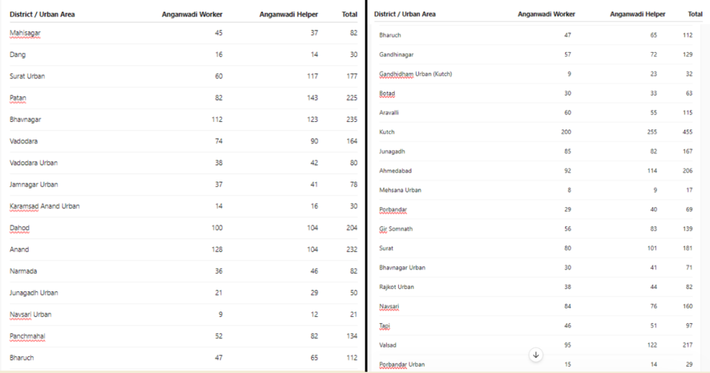Screen dimensions: 710x373
Task: Select the Panchmahal district name
Action: coord(28,336)
